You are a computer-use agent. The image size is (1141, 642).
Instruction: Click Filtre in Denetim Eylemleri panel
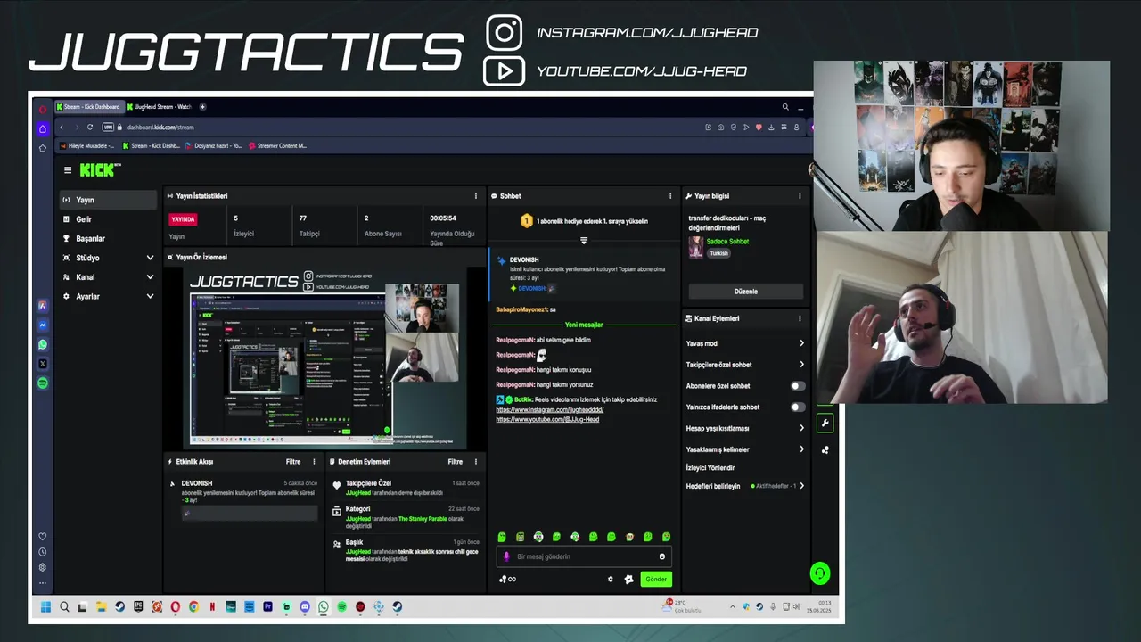click(456, 462)
